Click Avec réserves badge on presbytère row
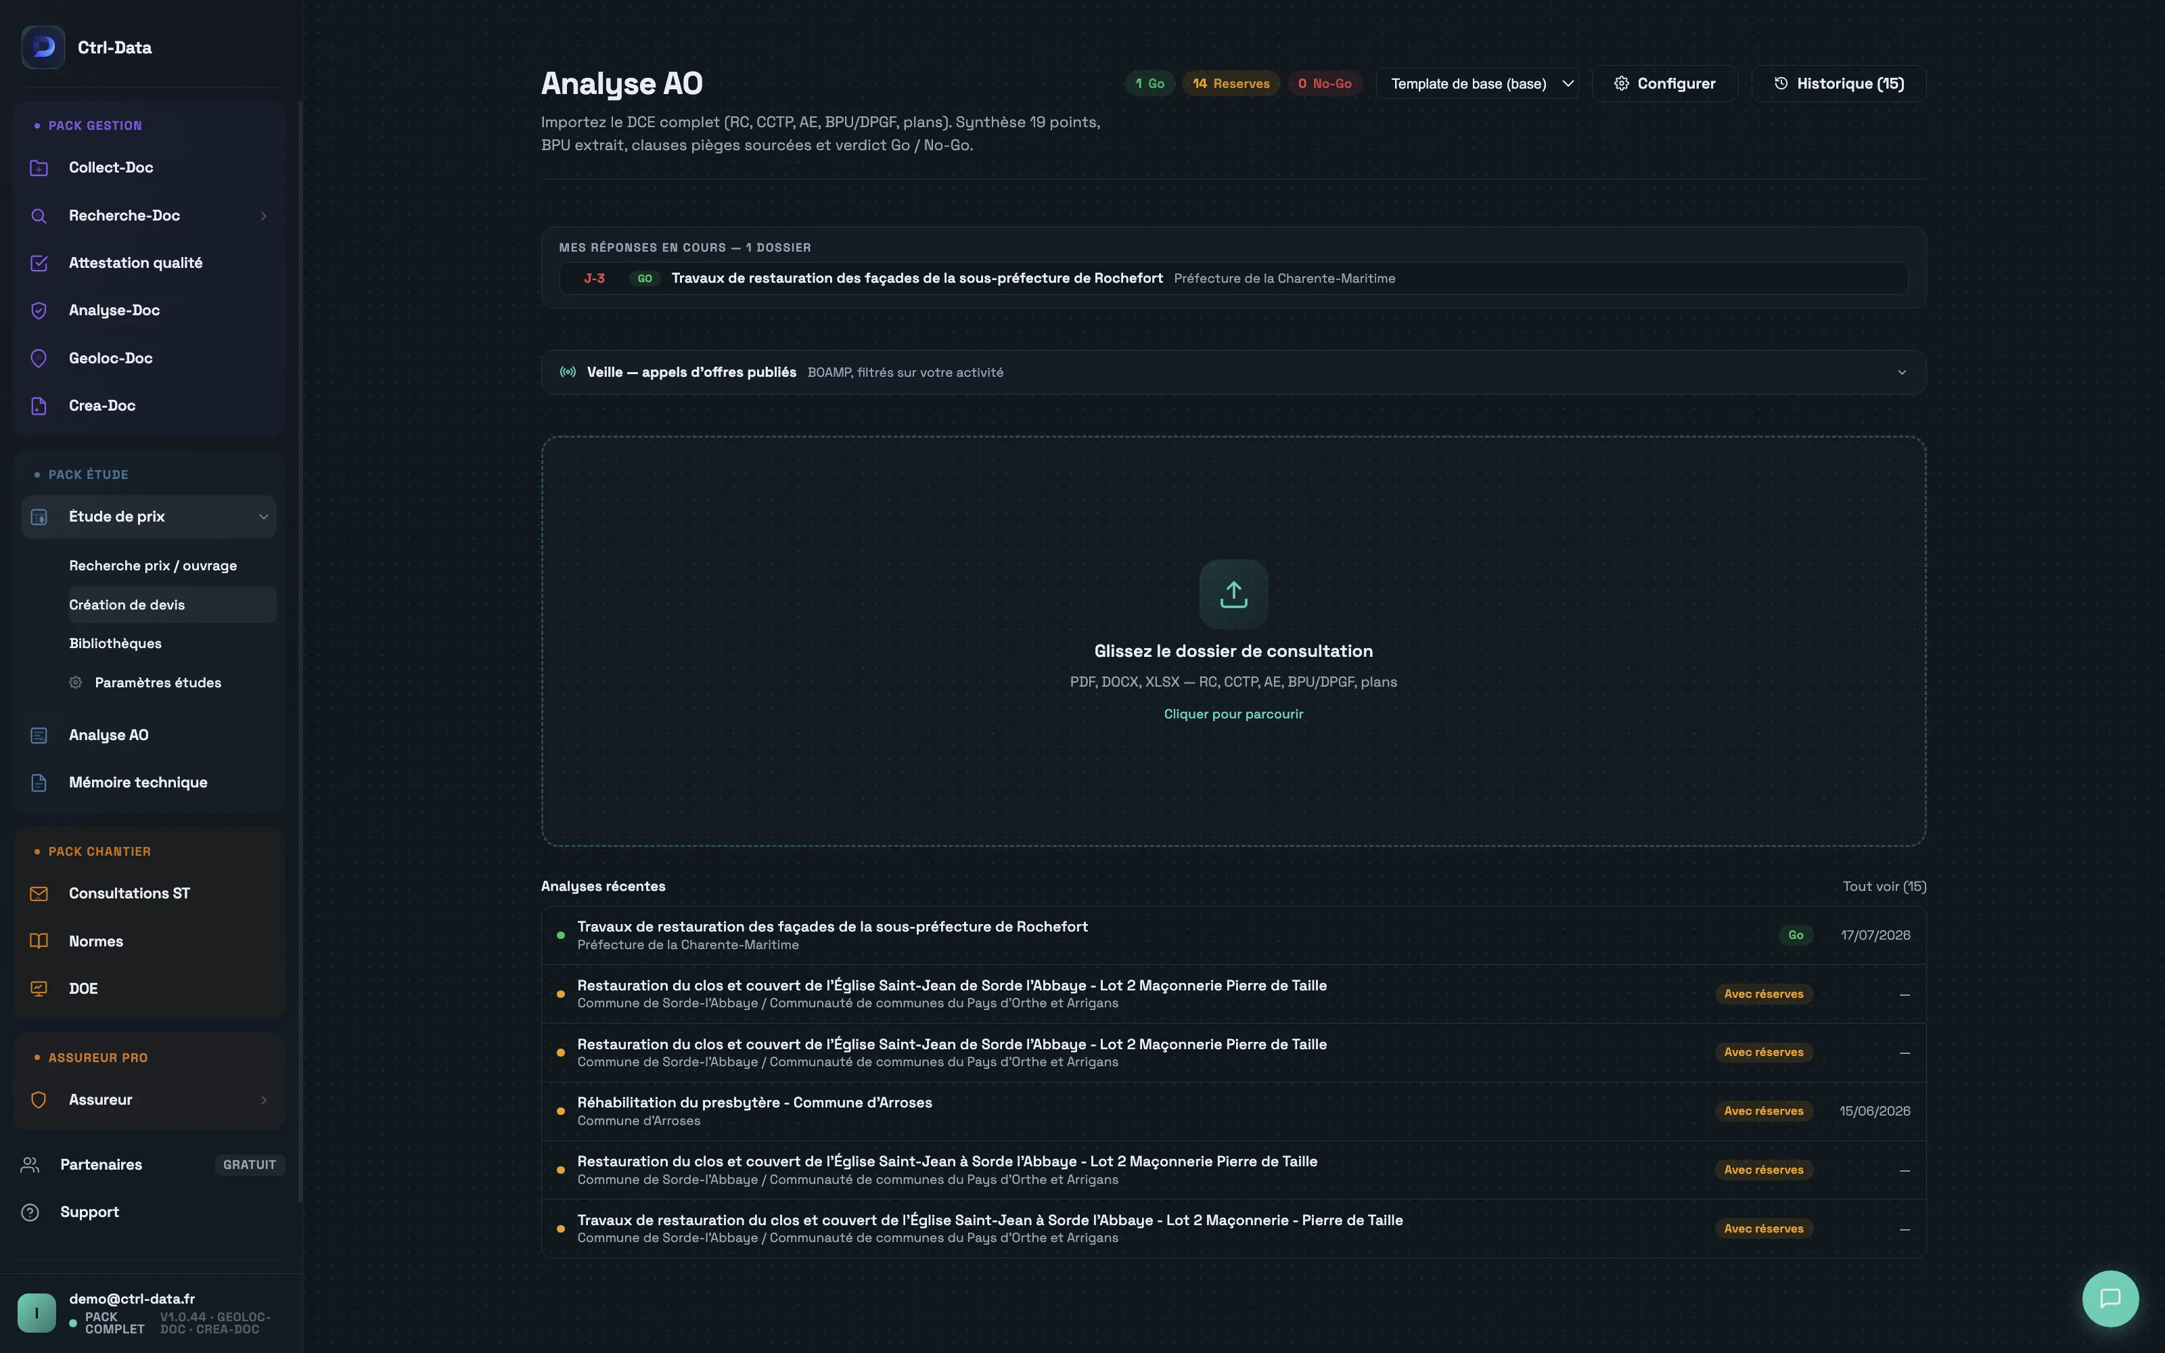Image resolution: width=2165 pixels, height=1353 pixels. click(x=1763, y=1111)
